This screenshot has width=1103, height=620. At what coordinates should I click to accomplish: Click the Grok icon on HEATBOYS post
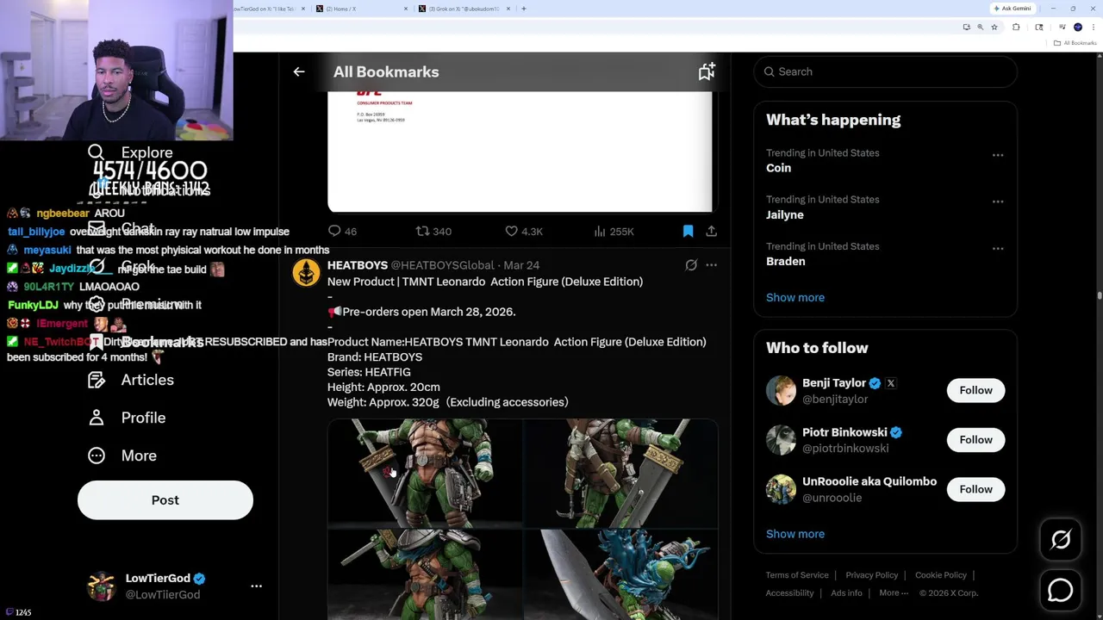[691, 265]
